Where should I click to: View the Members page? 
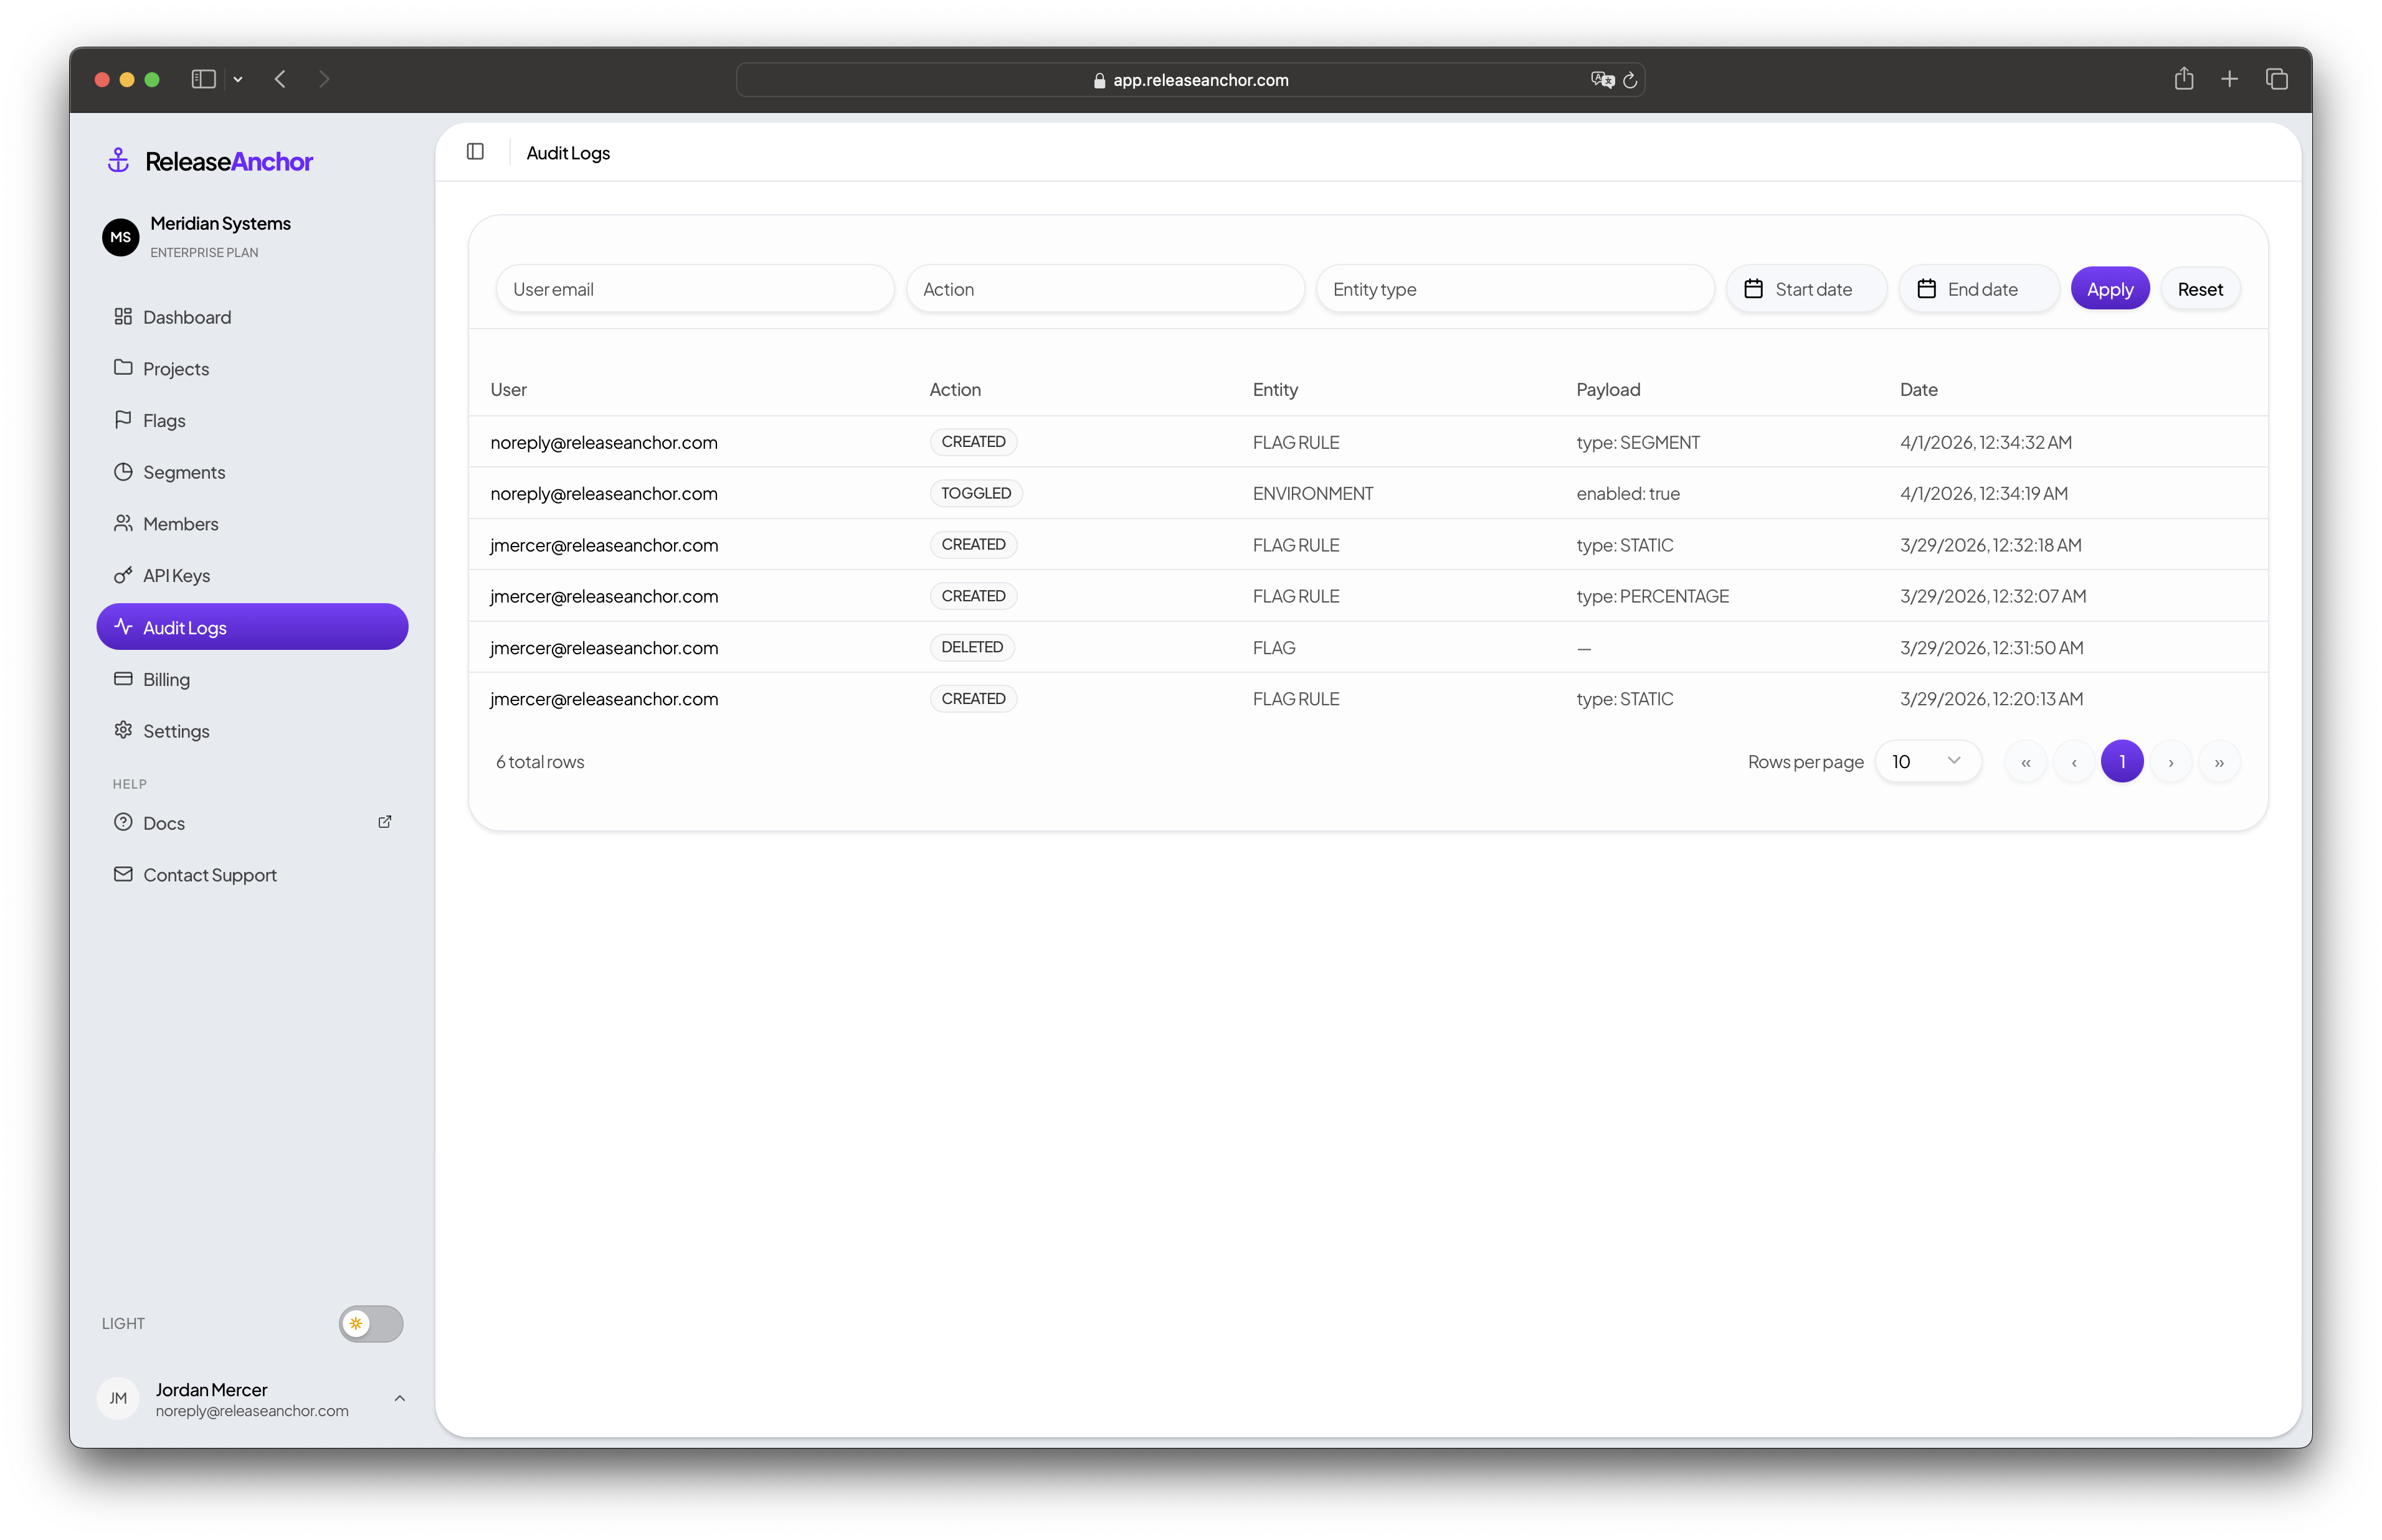252,524
